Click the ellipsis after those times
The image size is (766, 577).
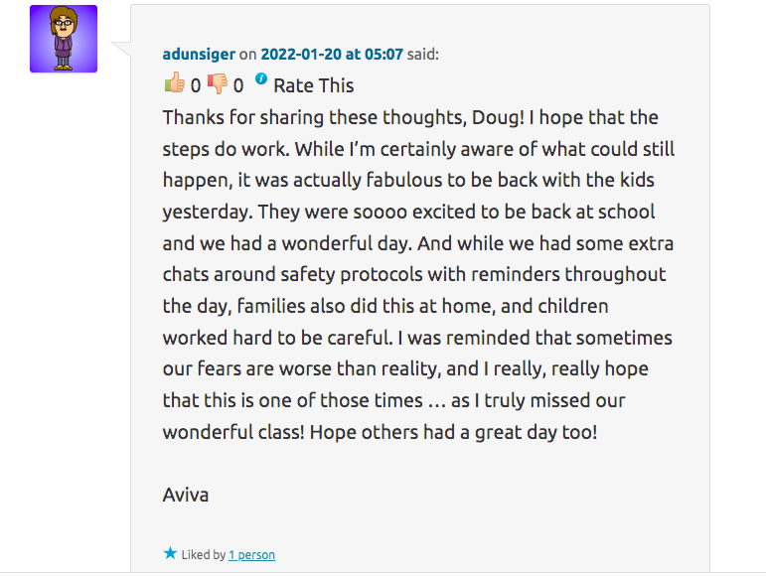coord(436,401)
